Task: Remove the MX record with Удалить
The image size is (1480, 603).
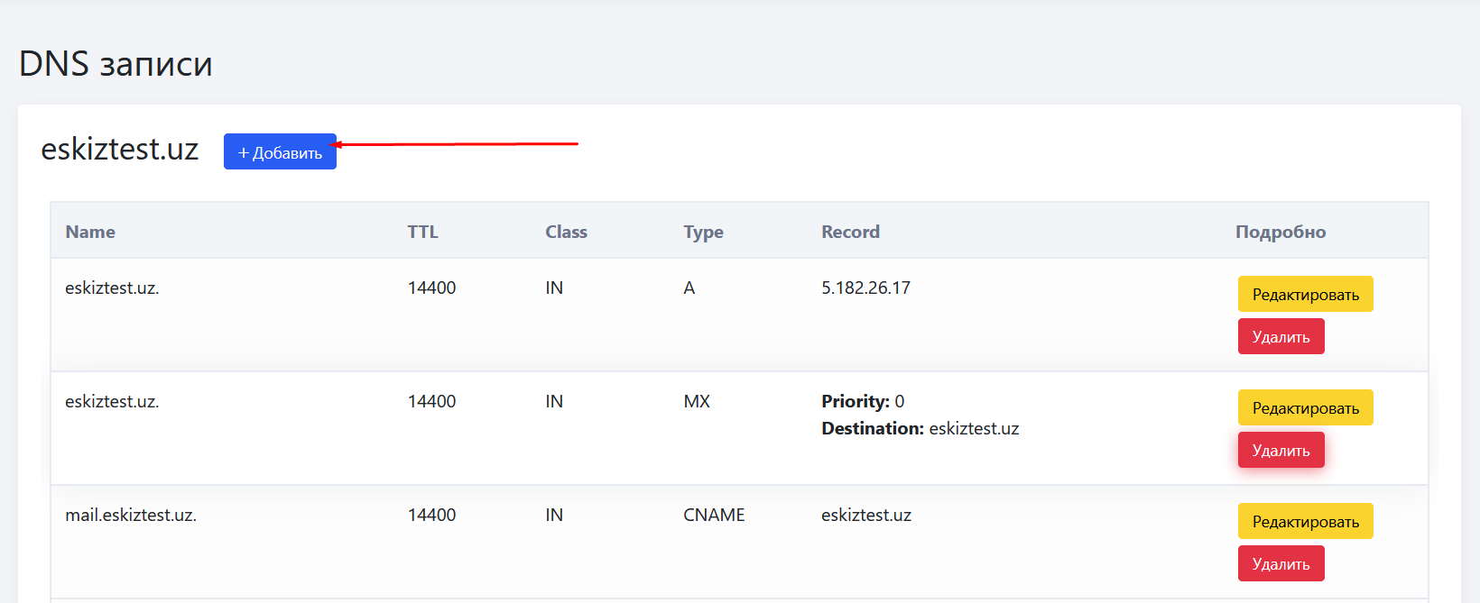Action: pos(1280,451)
